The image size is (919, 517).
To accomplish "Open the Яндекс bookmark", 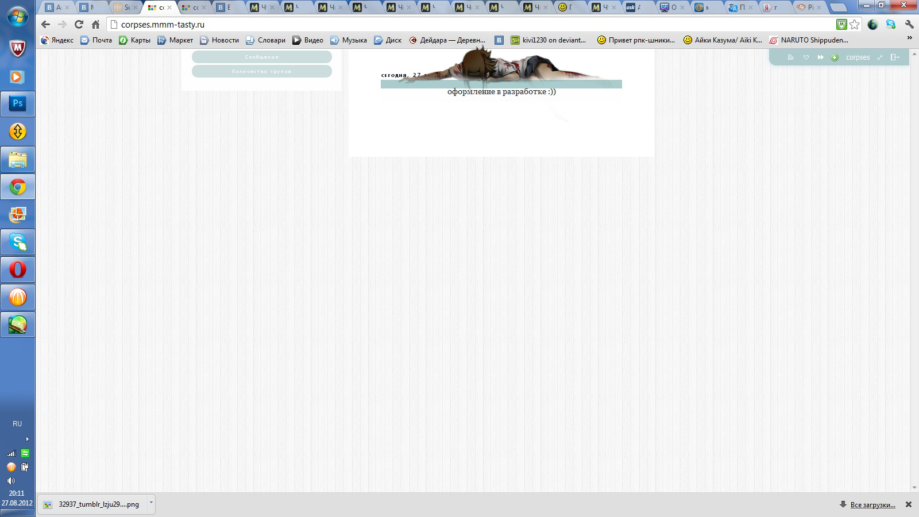I will [x=57, y=40].
